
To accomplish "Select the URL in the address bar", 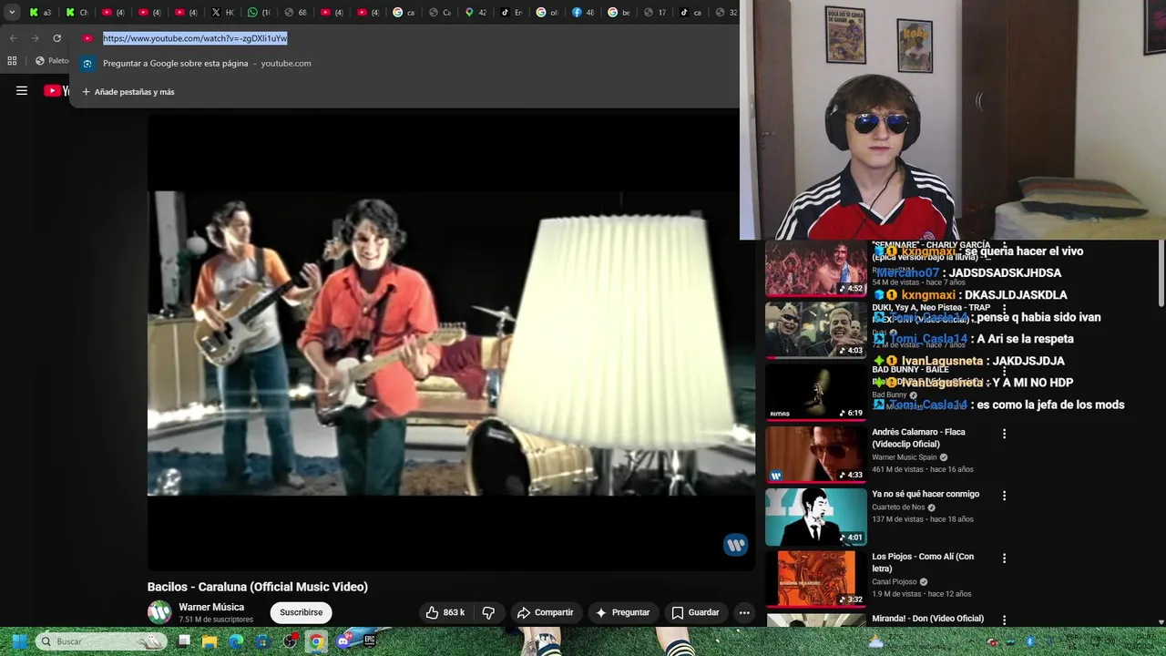I will click(195, 38).
